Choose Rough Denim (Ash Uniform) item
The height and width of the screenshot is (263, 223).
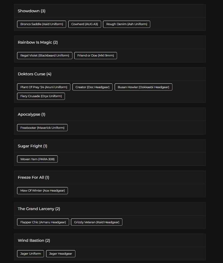(x=127, y=24)
